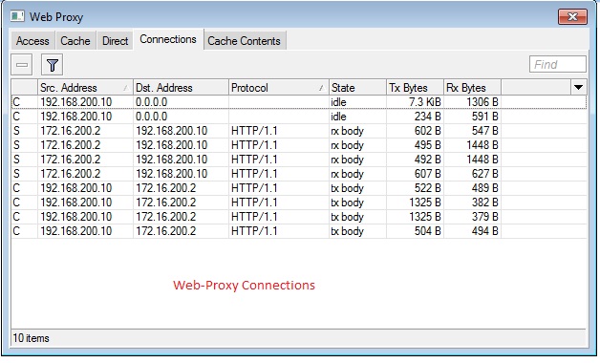This screenshot has height=363, width=600.
Task: Select the idle row with 234 B Tx
Action: tap(299, 117)
